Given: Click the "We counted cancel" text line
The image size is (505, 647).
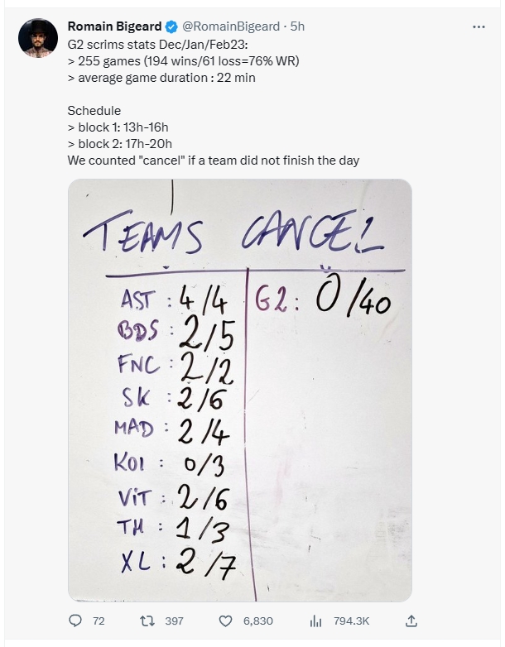Looking at the screenshot, I should pyautogui.click(x=213, y=161).
